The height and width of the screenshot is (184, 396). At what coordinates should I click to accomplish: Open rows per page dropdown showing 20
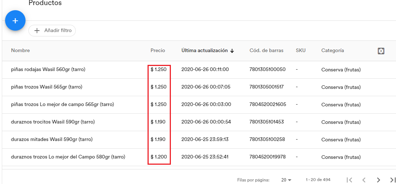click(x=286, y=180)
